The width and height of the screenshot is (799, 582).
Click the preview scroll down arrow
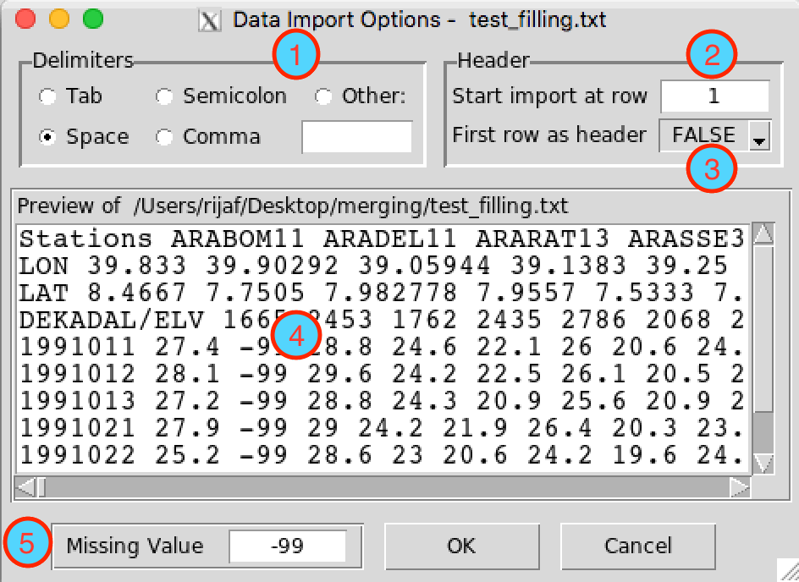[x=763, y=464]
